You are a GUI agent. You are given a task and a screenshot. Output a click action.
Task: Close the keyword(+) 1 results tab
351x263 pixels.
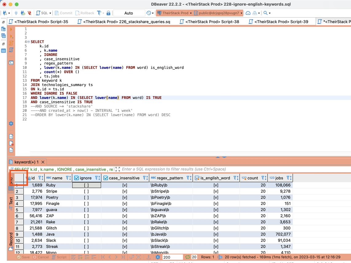click(x=43, y=162)
